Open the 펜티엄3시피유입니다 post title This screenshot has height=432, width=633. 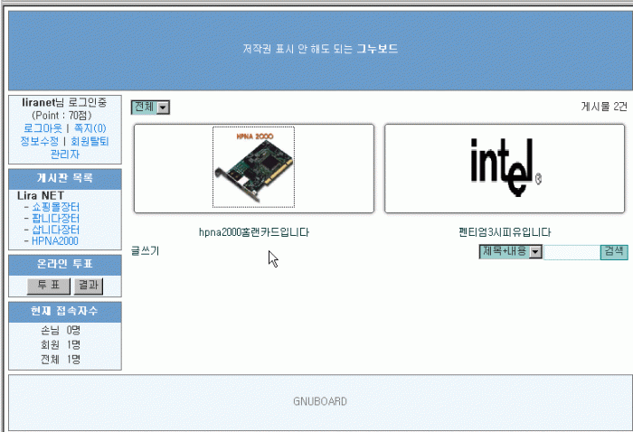505,232
